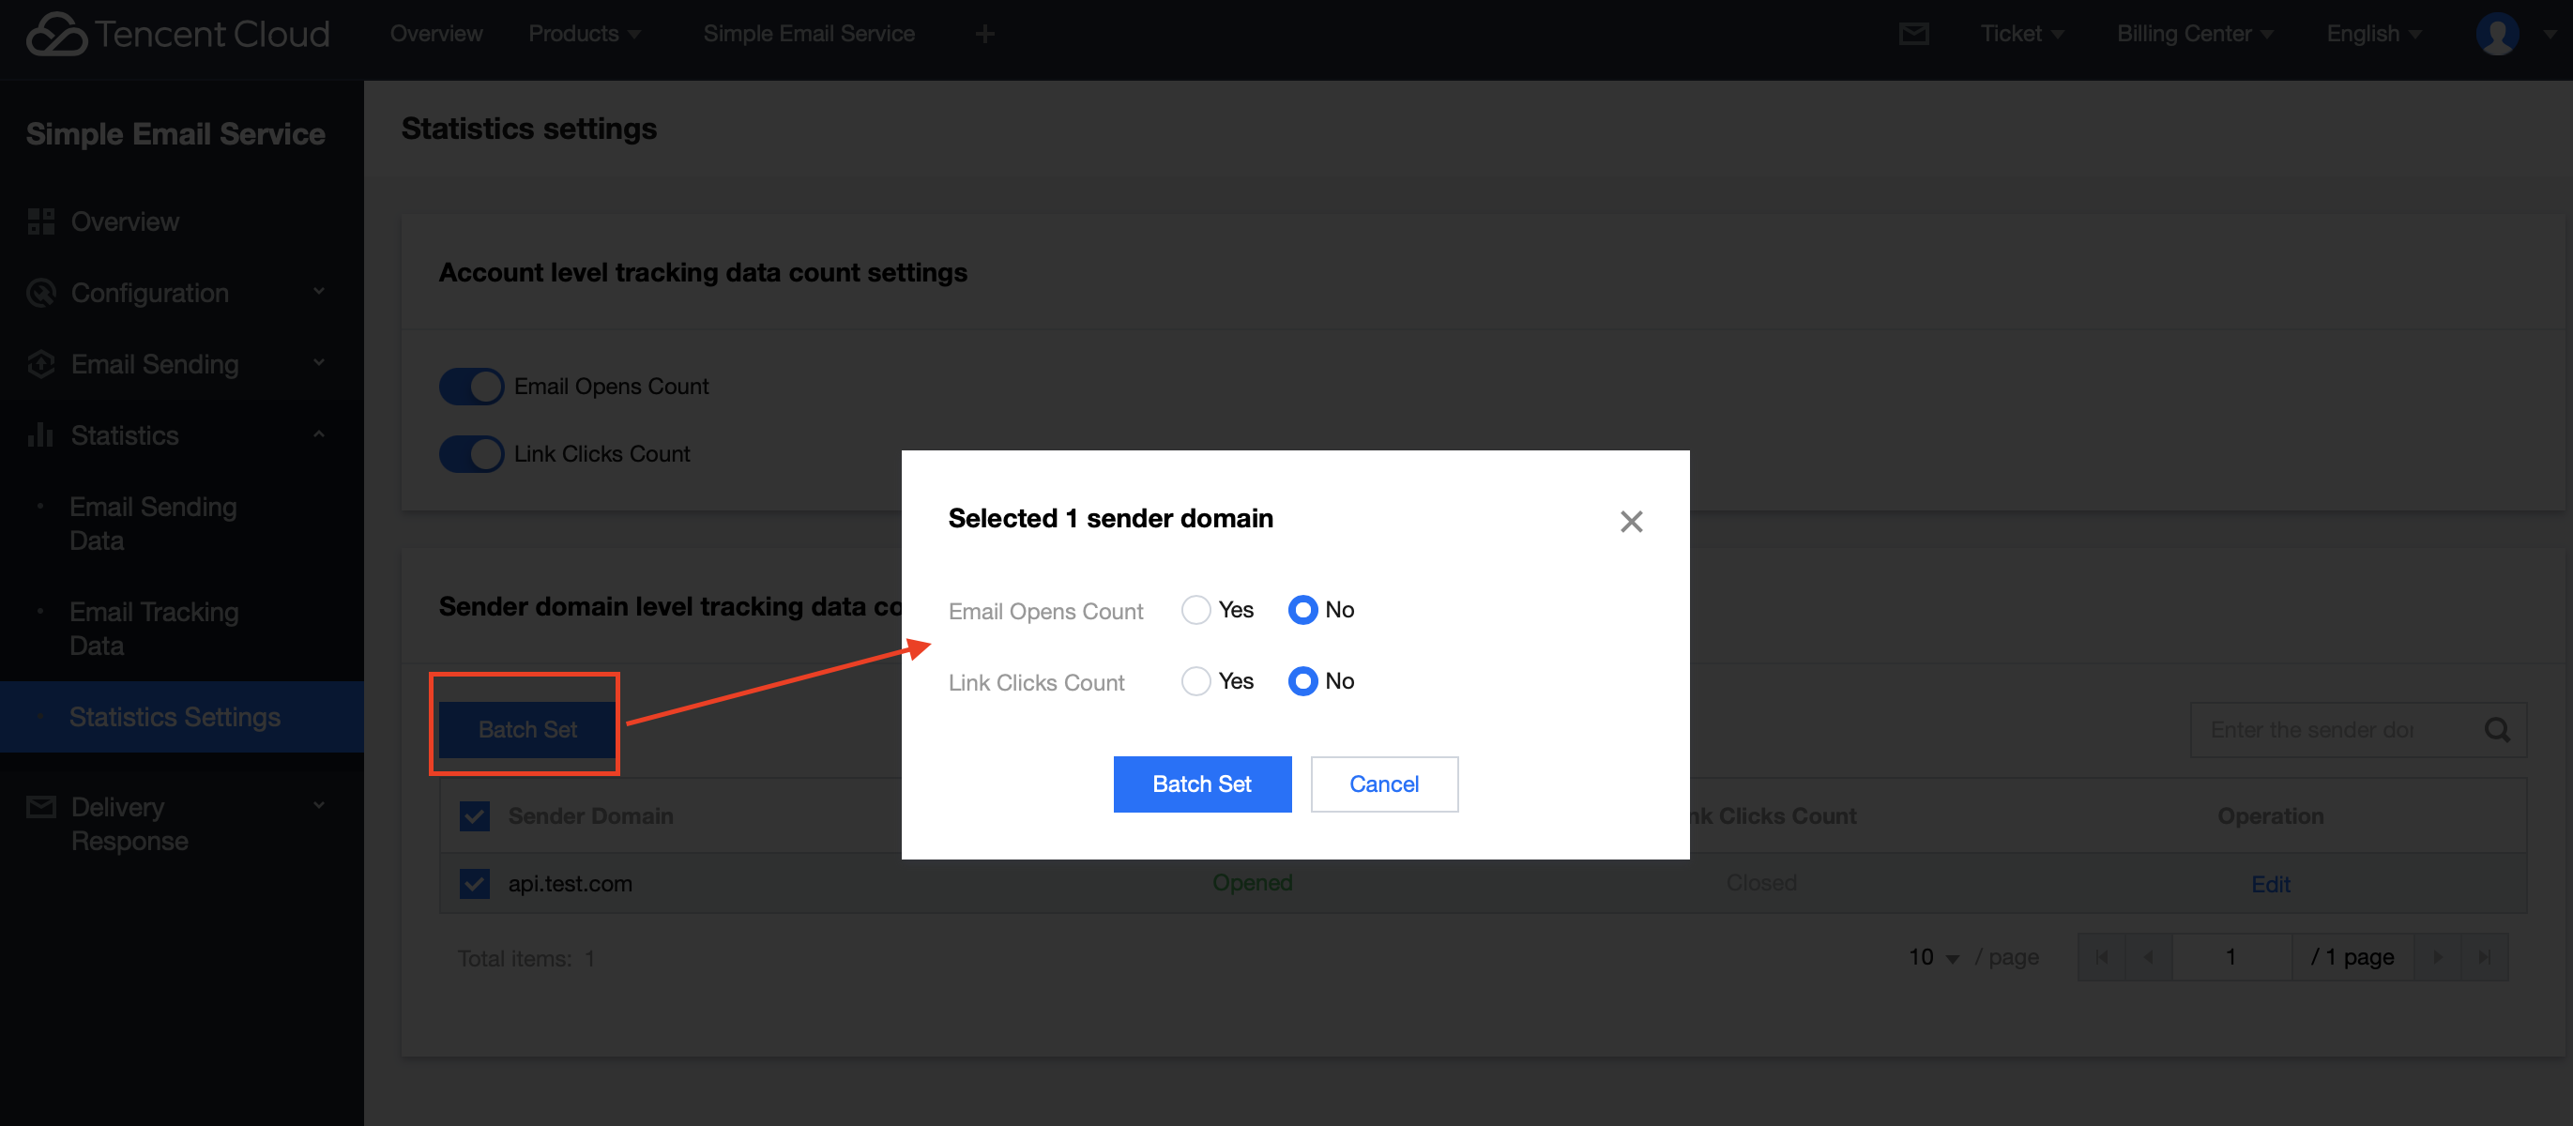Click the sender domain search field
This screenshot has height=1126, width=2573.
2327,729
